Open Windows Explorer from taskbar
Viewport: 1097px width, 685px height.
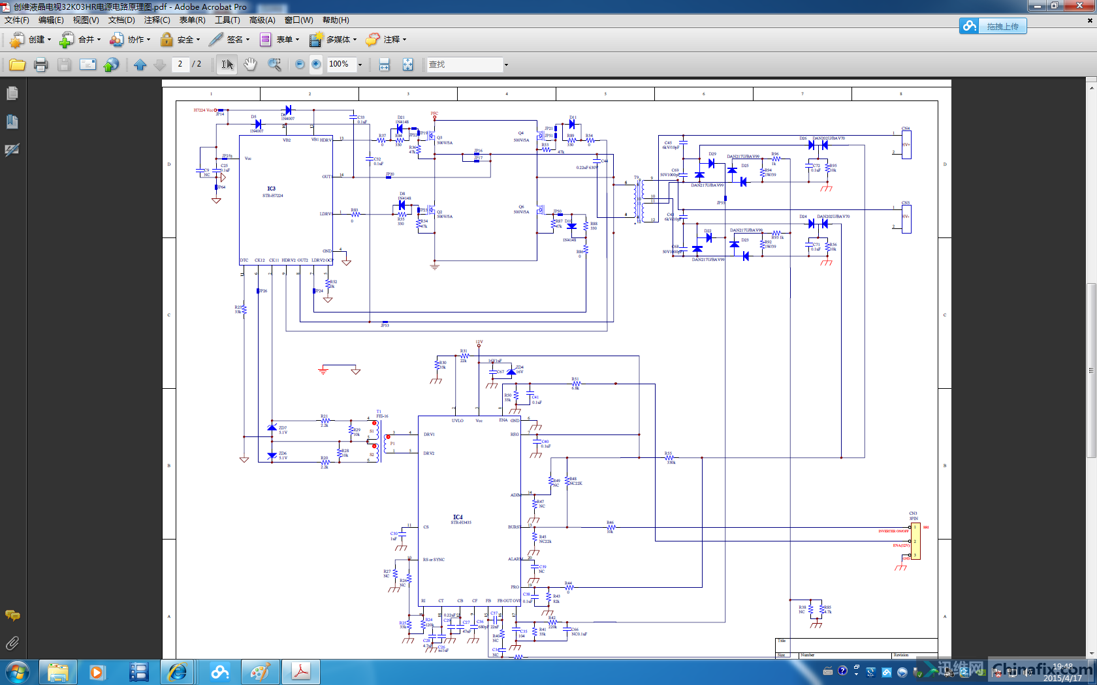[57, 672]
